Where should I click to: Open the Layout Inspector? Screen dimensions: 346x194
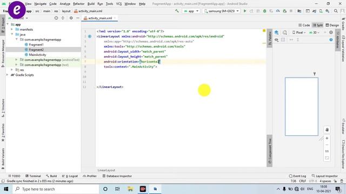(324, 176)
